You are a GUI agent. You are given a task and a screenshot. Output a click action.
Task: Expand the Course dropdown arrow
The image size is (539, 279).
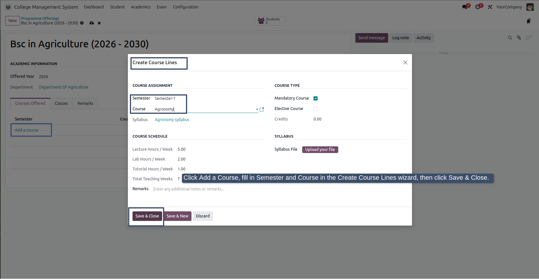(x=257, y=109)
